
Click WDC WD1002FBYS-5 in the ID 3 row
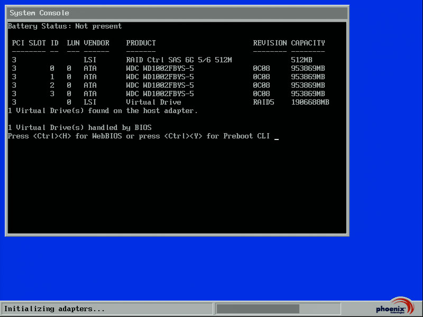click(x=160, y=94)
